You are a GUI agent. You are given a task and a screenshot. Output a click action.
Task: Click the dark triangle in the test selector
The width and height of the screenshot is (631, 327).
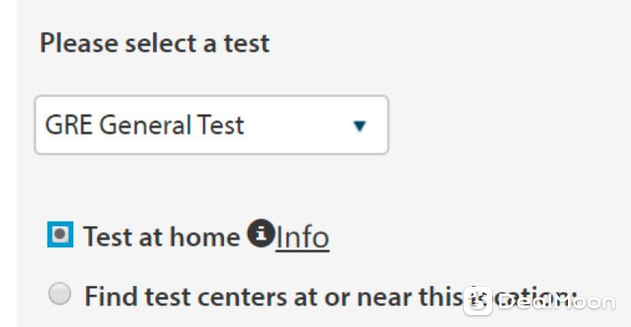click(360, 126)
